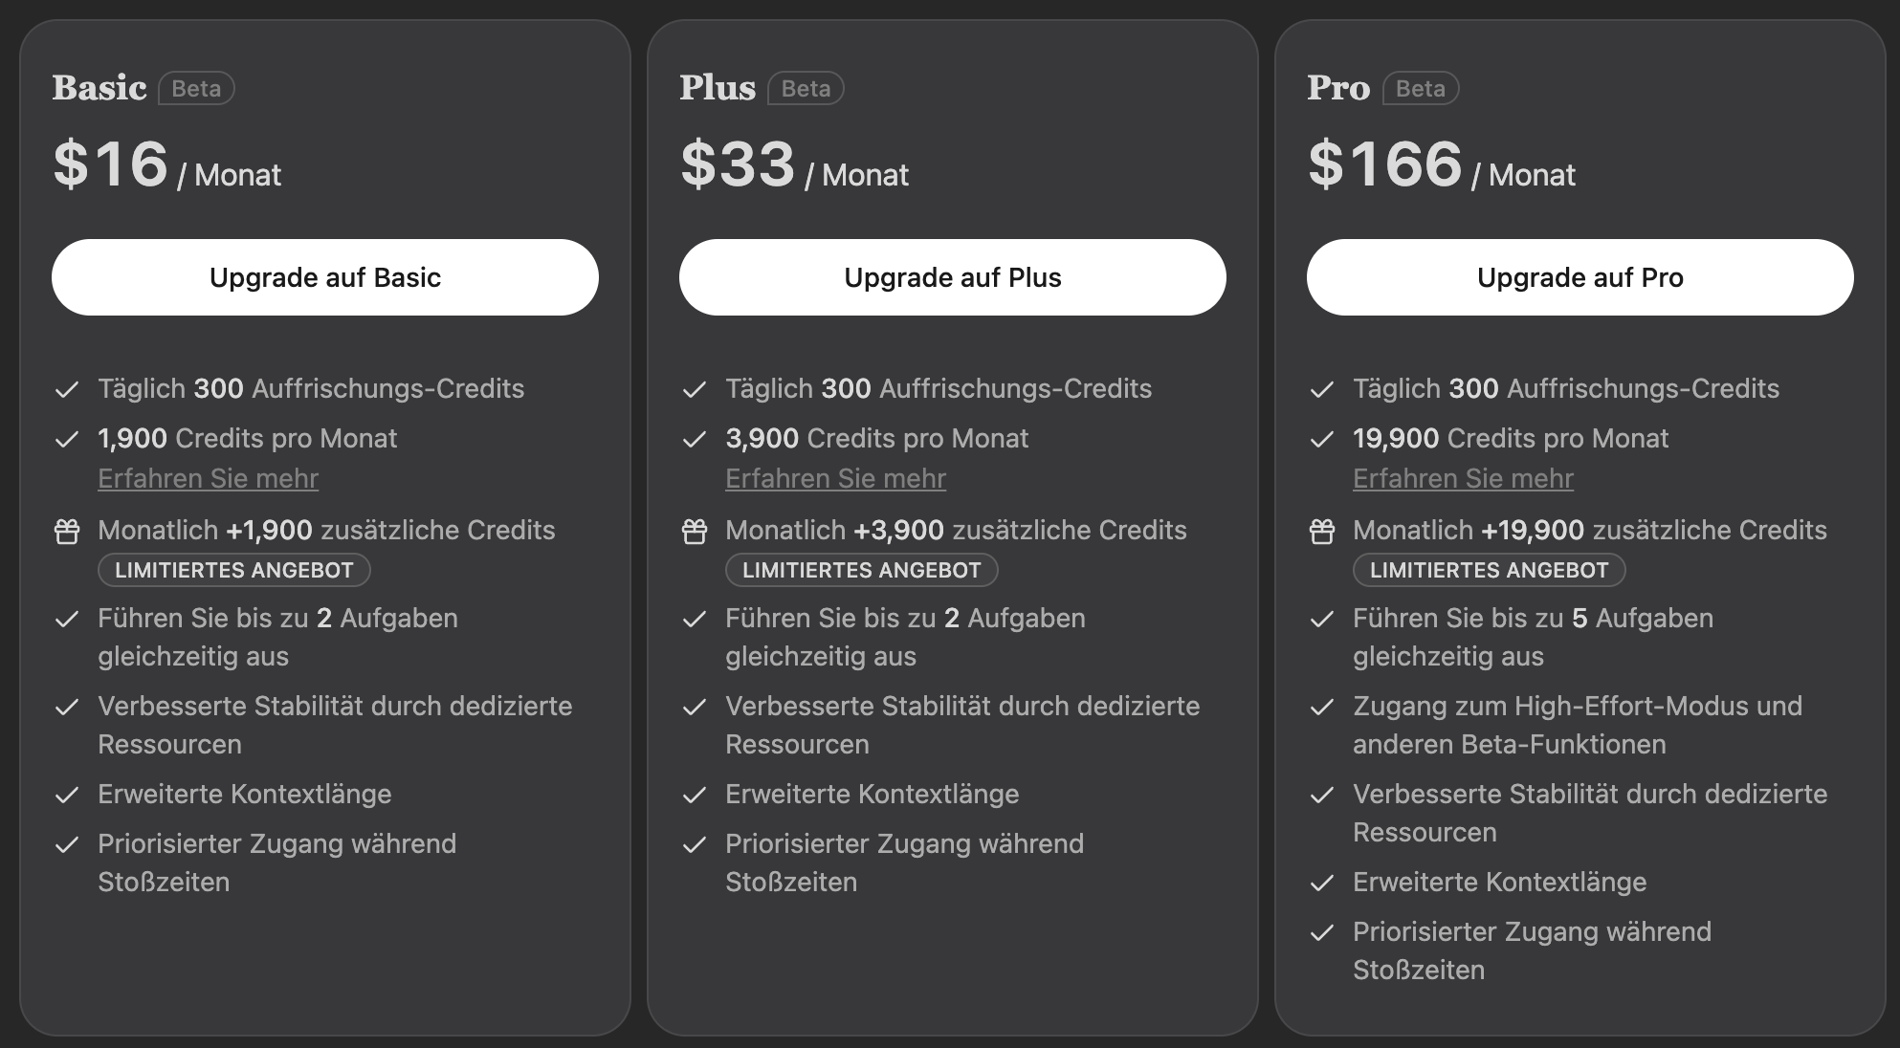1900x1048 pixels.
Task: Click the checkmark beside 'Zugang zum High-Effort-Modus'
Action: tap(1323, 707)
